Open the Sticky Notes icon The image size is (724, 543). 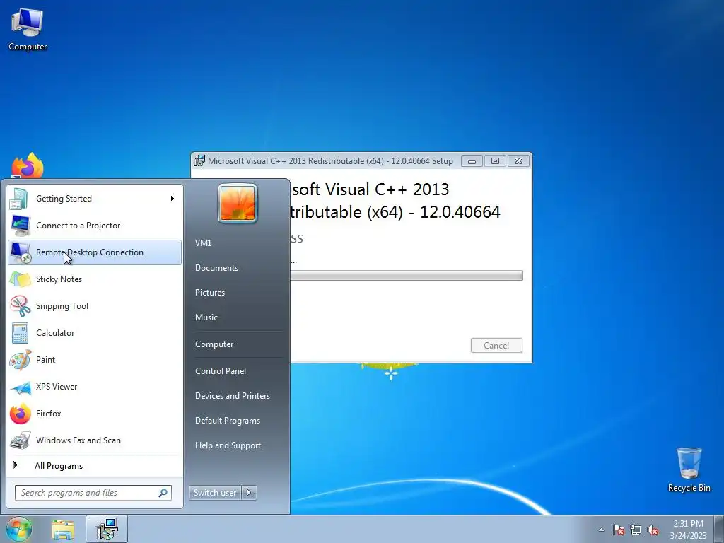point(20,279)
